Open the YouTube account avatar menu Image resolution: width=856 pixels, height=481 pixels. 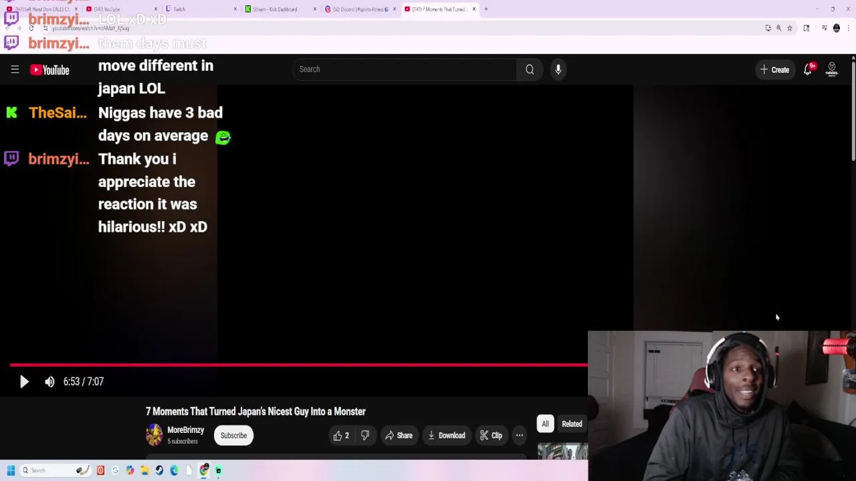tap(832, 69)
